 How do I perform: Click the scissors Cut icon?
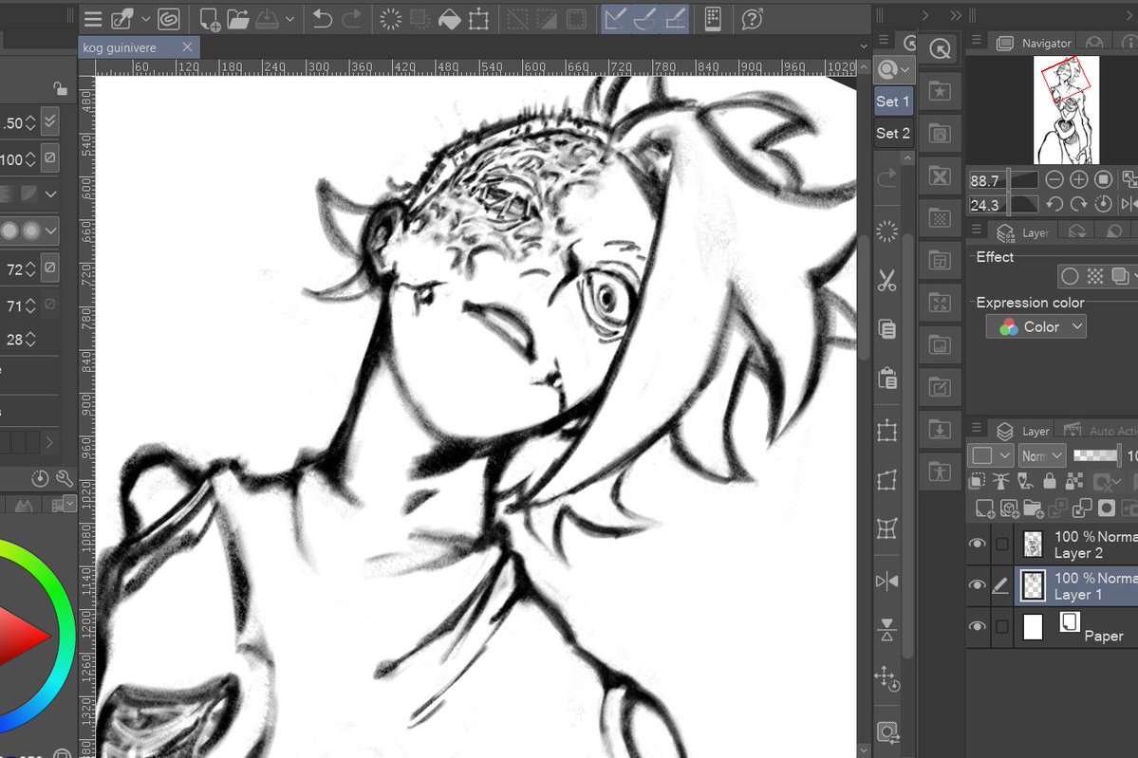886,281
